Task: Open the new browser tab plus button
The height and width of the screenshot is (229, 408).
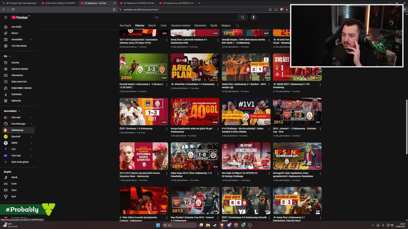Action: click(199, 3)
